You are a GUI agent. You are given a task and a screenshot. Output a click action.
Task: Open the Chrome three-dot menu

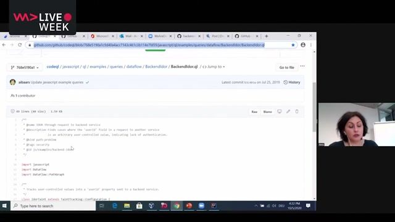(x=311, y=45)
